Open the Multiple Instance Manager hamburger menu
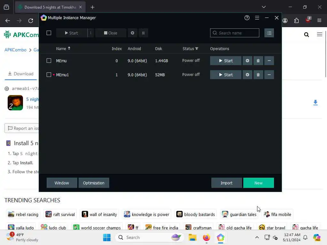Viewport: 327px width, 245px height. 257,18
